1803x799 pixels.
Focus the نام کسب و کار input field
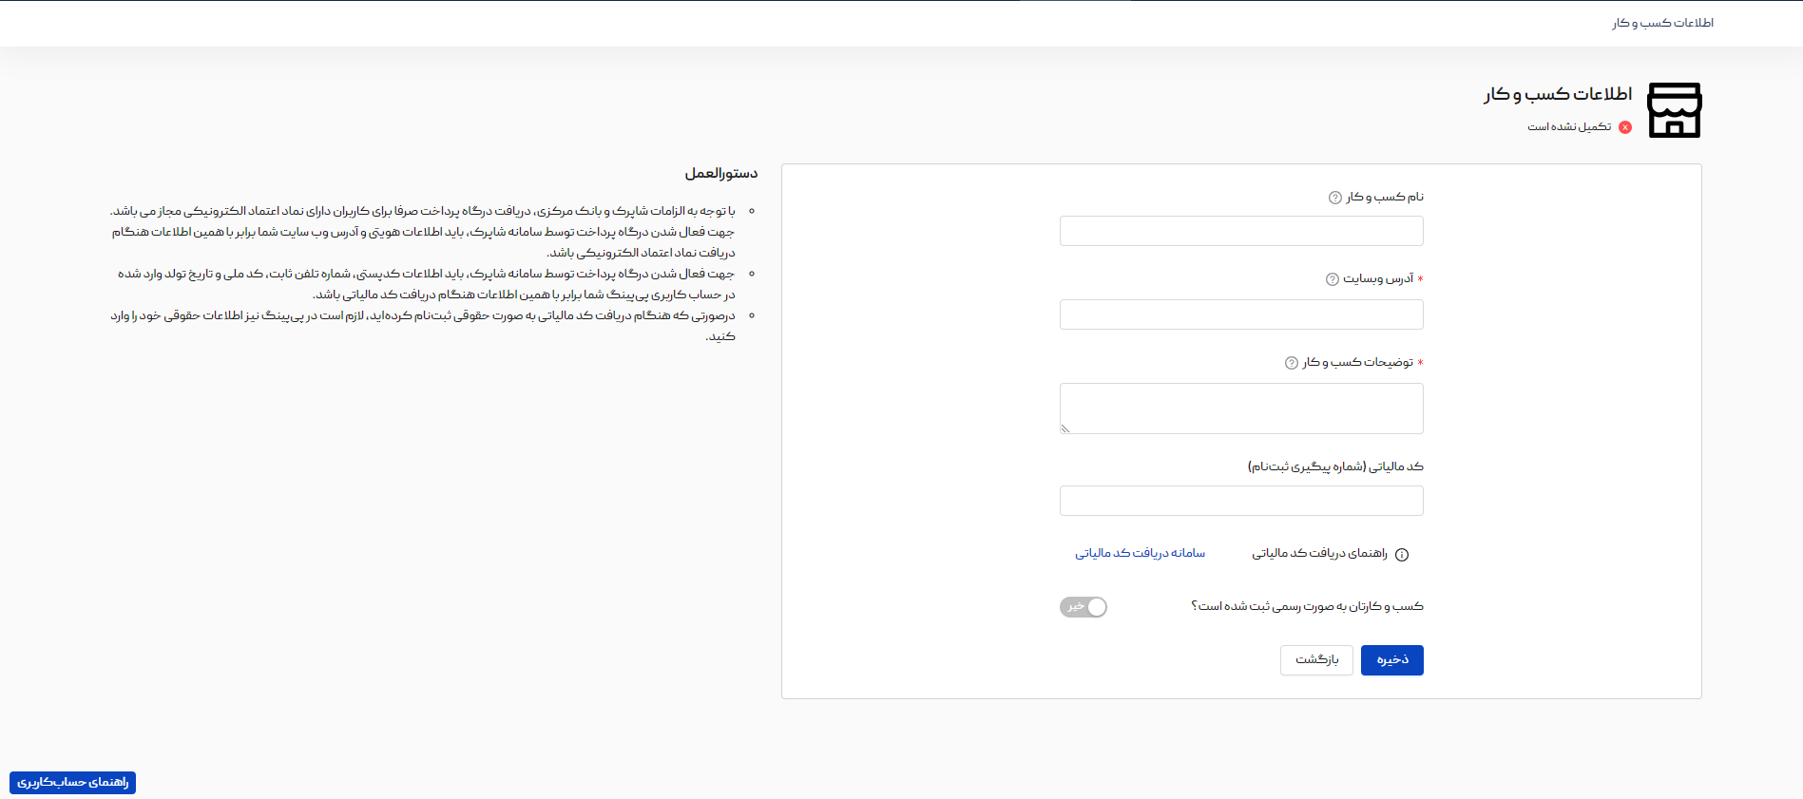pyautogui.click(x=1241, y=231)
